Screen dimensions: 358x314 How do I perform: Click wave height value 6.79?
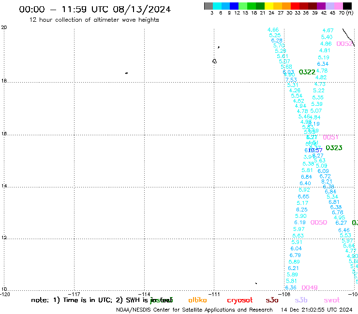click(295, 255)
